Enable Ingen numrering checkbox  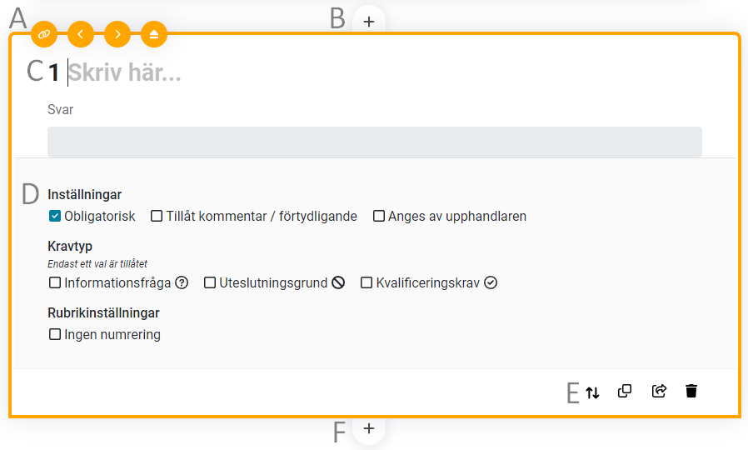point(55,335)
